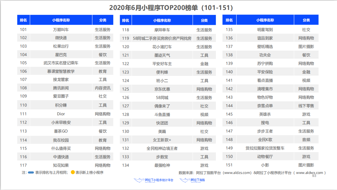Select the 全民K歌 entry

(265, 140)
